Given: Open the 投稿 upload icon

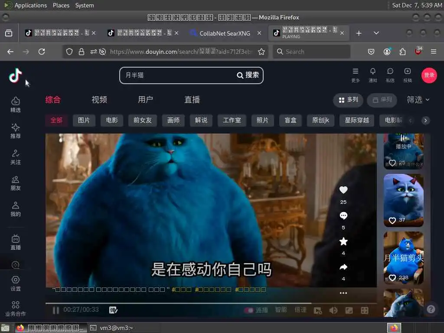Looking at the screenshot, I should (x=408, y=75).
